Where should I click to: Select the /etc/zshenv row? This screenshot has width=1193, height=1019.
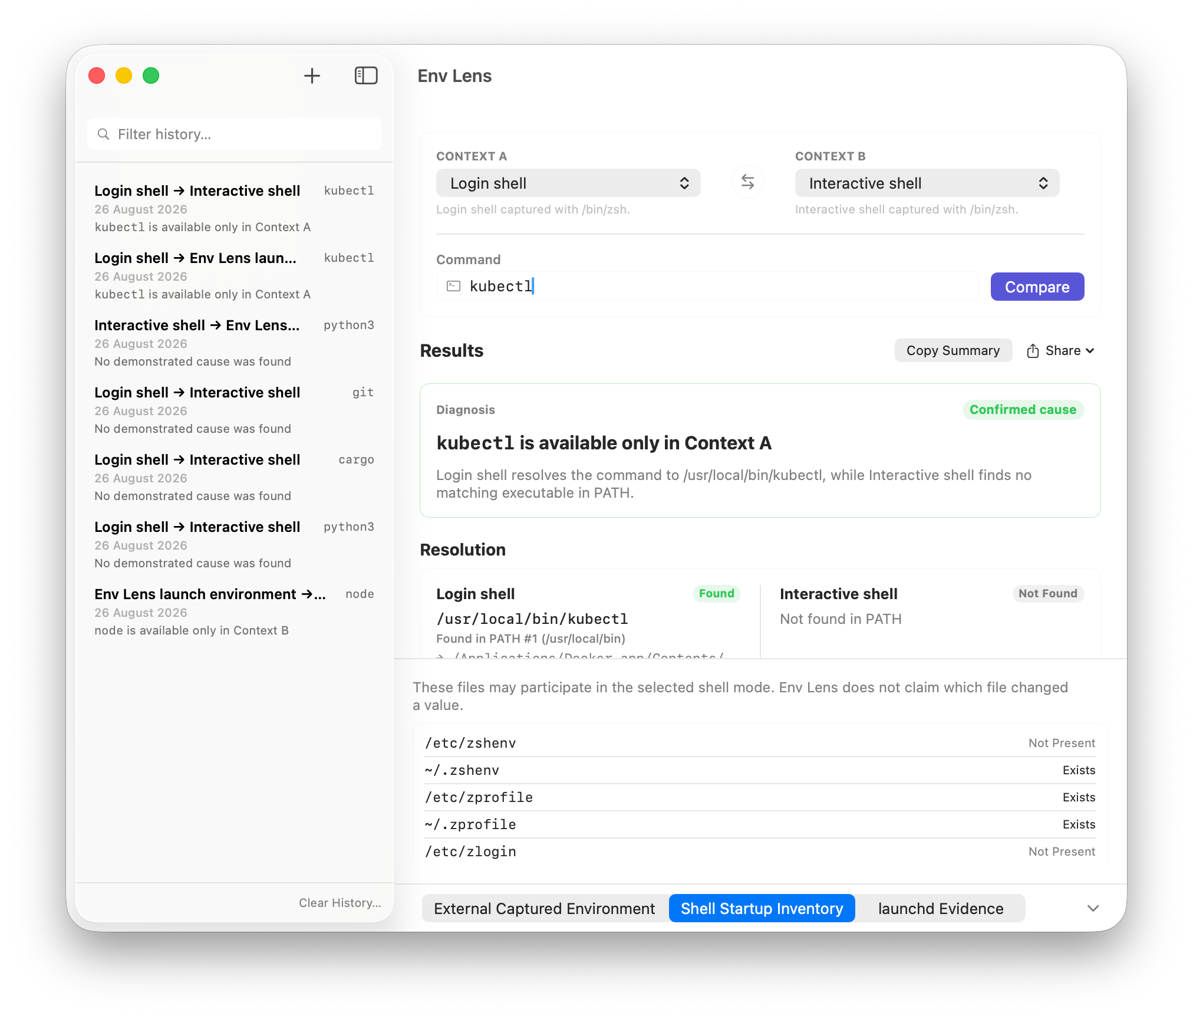tap(760, 743)
